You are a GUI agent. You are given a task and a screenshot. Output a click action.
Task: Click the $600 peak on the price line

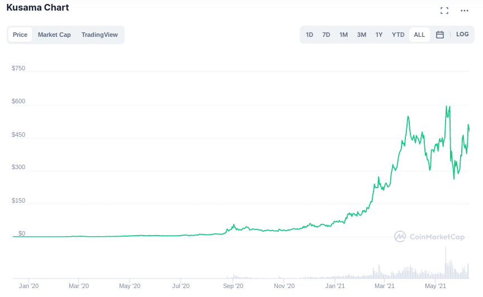(446, 106)
